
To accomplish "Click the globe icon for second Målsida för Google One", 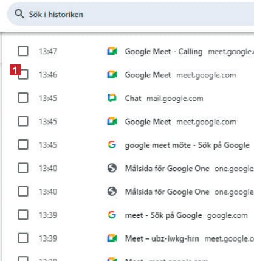I will 112,192.
